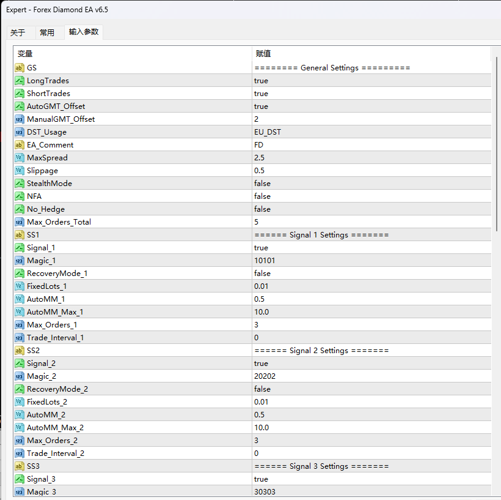501x500 pixels.
Task: Select the StealthMode value false
Action: pyautogui.click(x=262, y=184)
